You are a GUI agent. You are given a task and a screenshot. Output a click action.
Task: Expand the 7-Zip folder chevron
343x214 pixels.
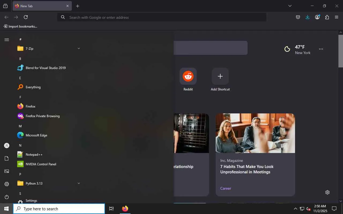click(79, 48)
